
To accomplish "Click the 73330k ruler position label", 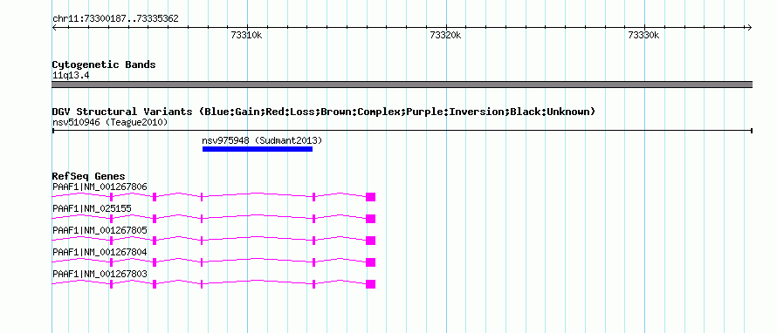I will point(643,35).
